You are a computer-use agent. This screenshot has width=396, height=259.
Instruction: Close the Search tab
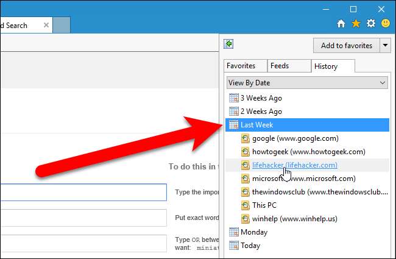tap(46, 25)
